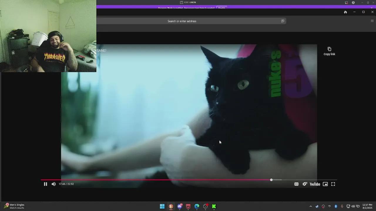Dismiss the purple Streamer Mode banner
This screenshot has height=211, width=376.
click(372, 8)
